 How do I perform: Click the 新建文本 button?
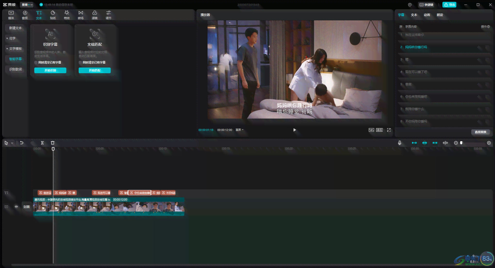pyautogui.click(x=15, y=28)
